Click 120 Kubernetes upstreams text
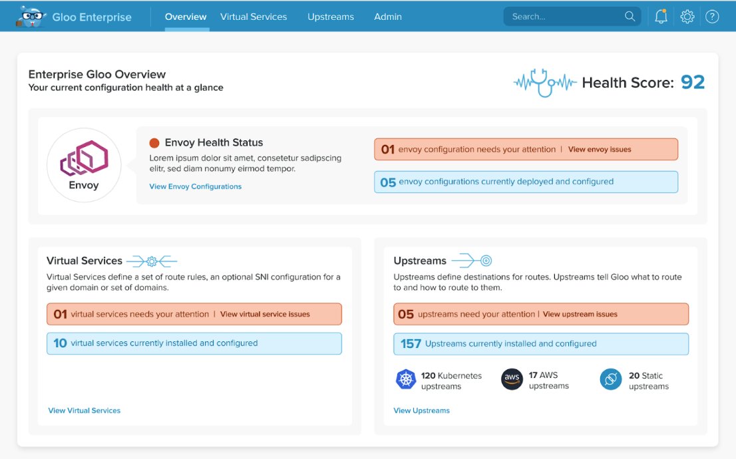Screen dimensions: 736x459 pos(451,381)
